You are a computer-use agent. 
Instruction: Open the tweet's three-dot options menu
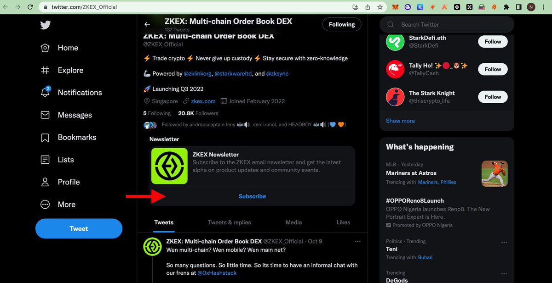pyautogui.click(x=357, y=241)
